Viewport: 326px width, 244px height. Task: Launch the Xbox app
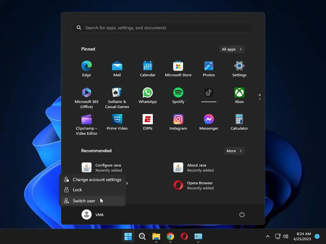point(239,95)
